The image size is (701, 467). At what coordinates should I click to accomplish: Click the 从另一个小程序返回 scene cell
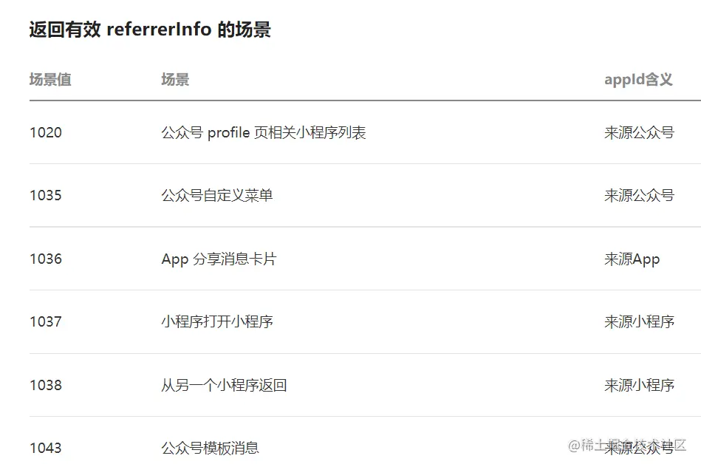coord(224,386)
